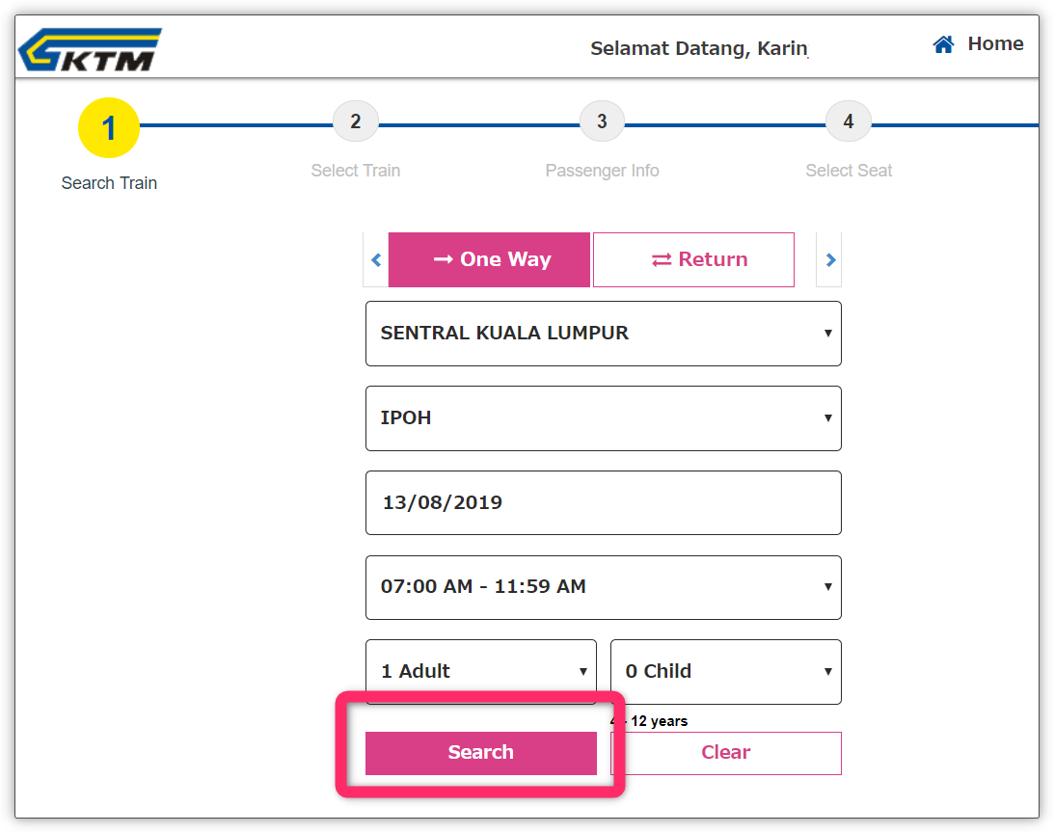The height and width of the screenshot is (833, 1054).
Task: Switch to Return trip option
Action: [x=693, y=260]
